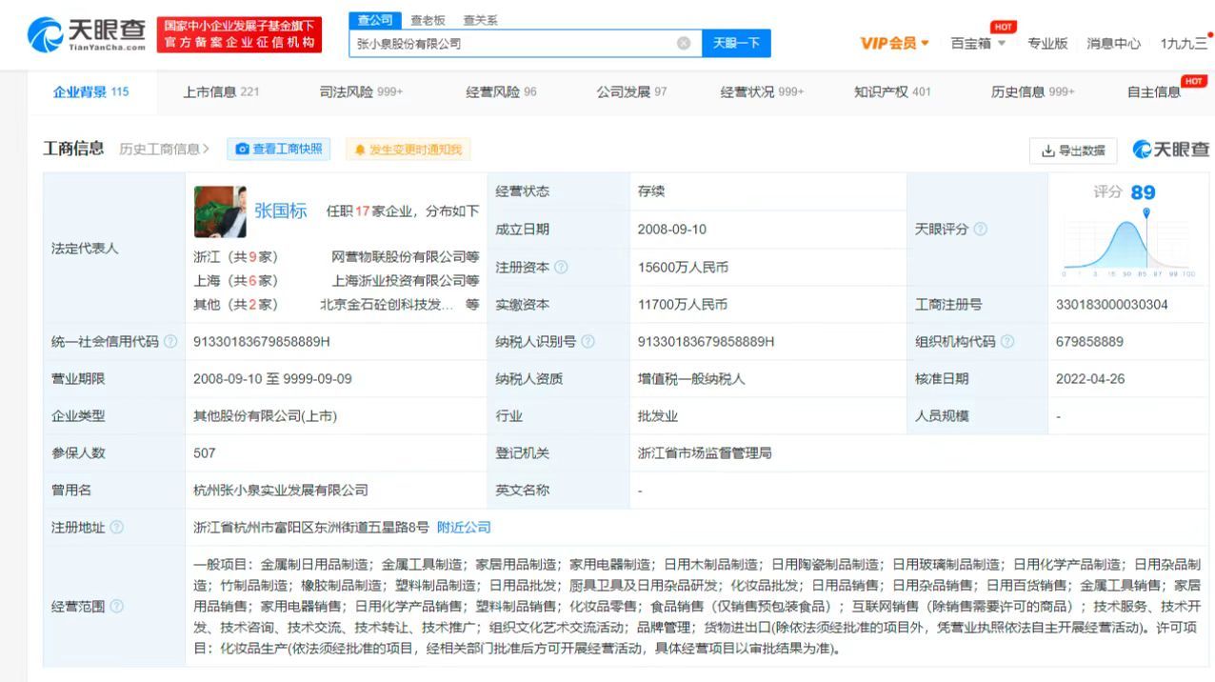Open the legal representative's profile photo
This screenshot has width=1215, height=682.
click(220, 211)
